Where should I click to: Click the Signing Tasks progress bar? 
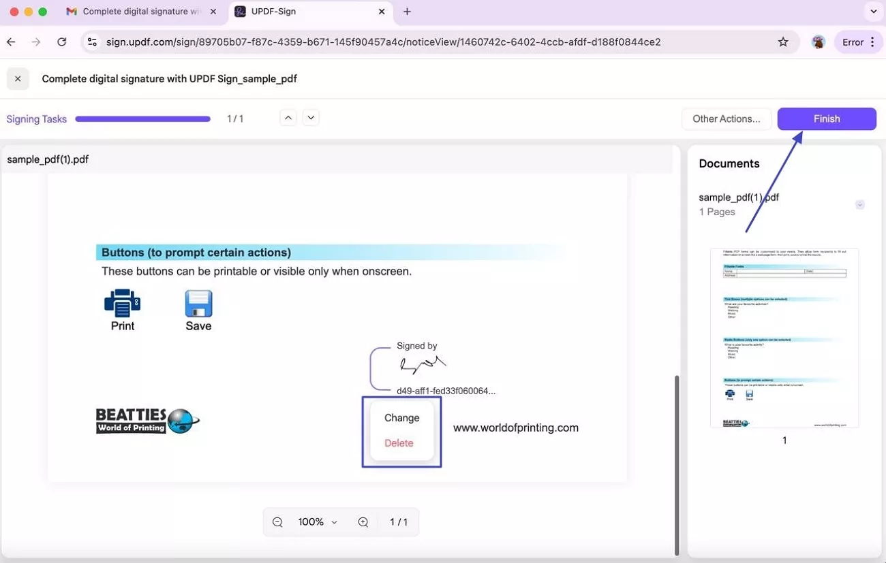click(x=143, y=119)
